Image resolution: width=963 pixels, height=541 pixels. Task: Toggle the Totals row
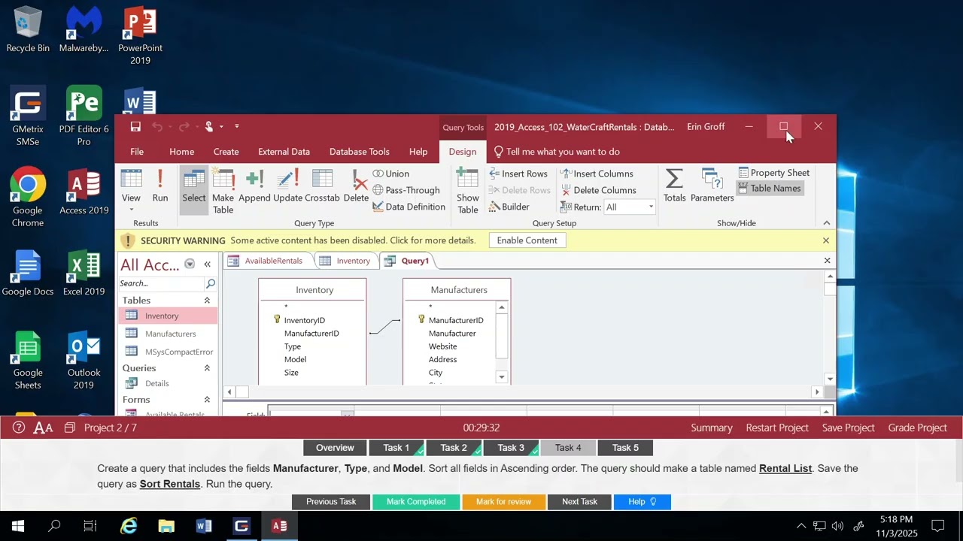674,186
